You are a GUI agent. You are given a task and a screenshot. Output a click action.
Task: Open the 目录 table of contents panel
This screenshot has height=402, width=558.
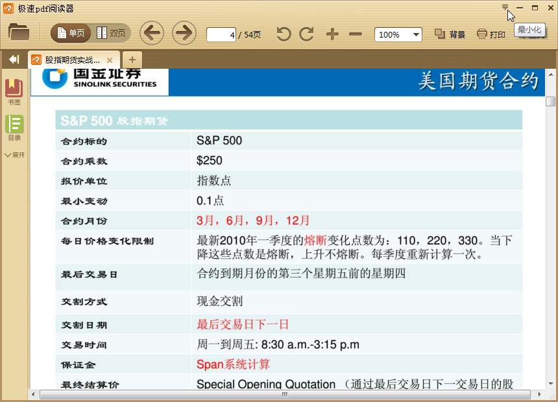coord(14,128)
